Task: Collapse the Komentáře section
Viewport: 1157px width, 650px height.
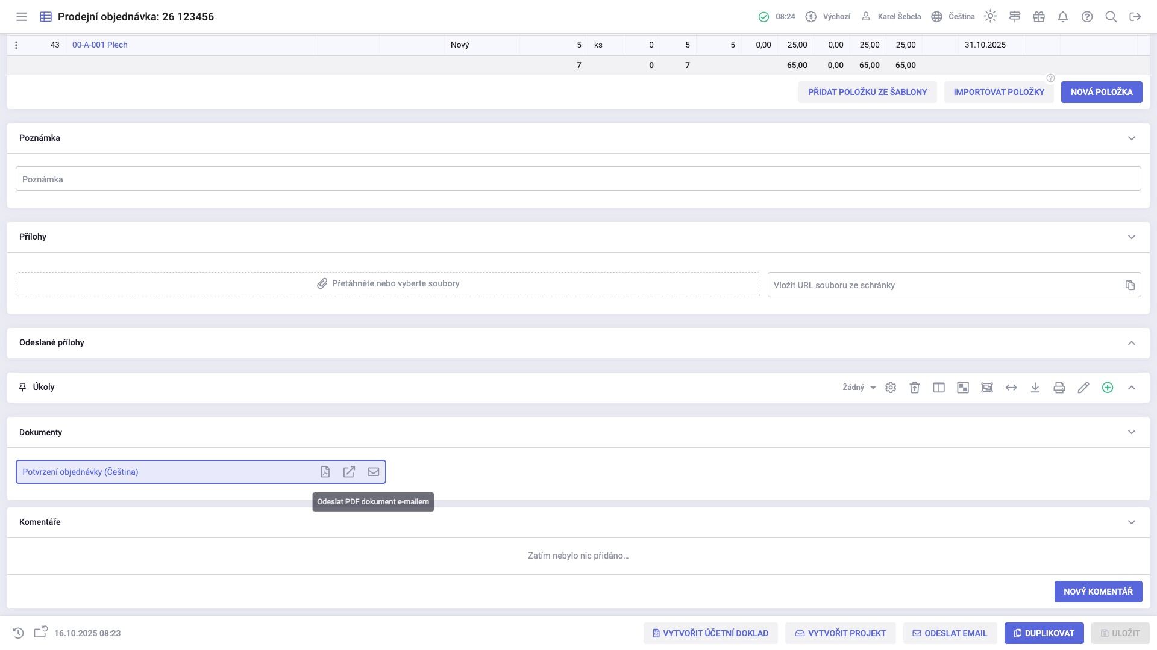Action: click(x=1131, y=522)
